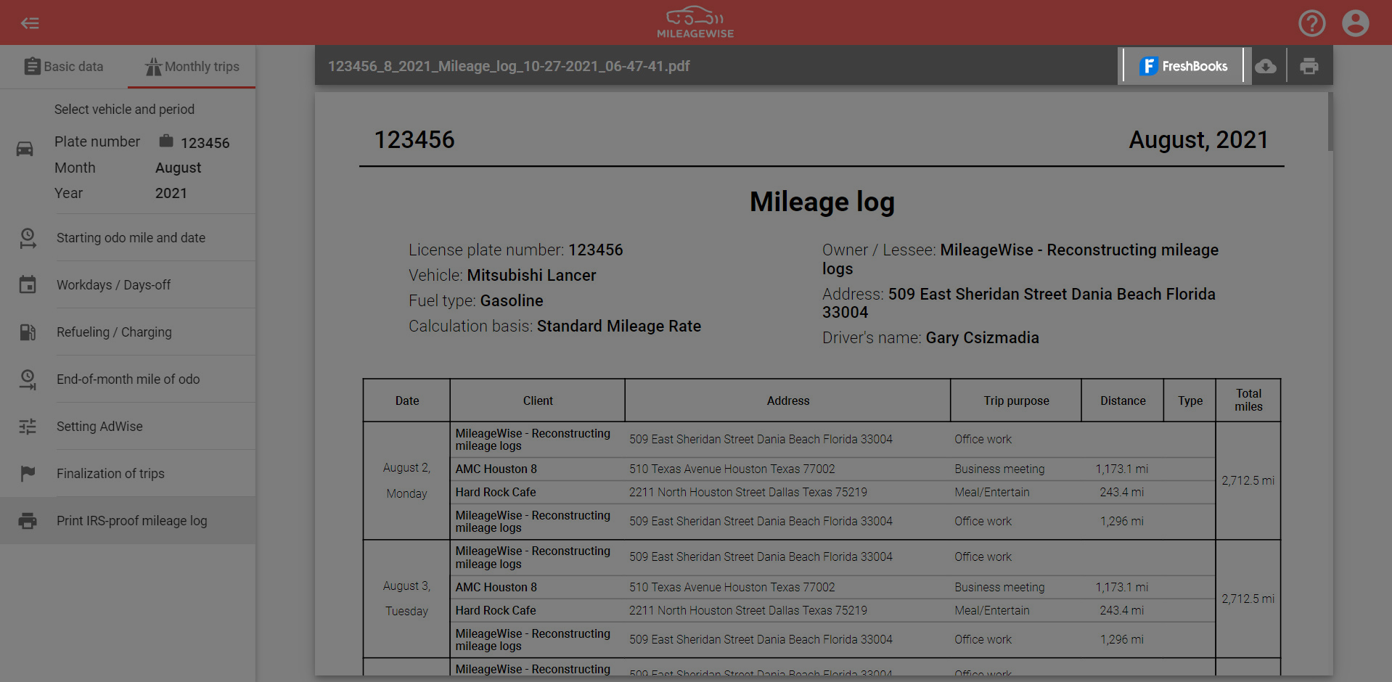Select the flag icon for Finalization of trips

(x=28, y=473)
